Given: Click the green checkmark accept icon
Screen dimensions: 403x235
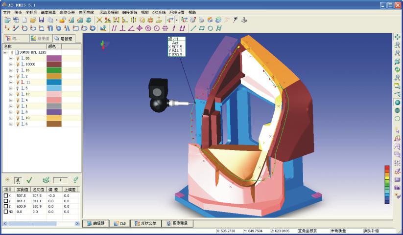Looking at the screenshot, I should pyautogui.click(x=29, y=180).
